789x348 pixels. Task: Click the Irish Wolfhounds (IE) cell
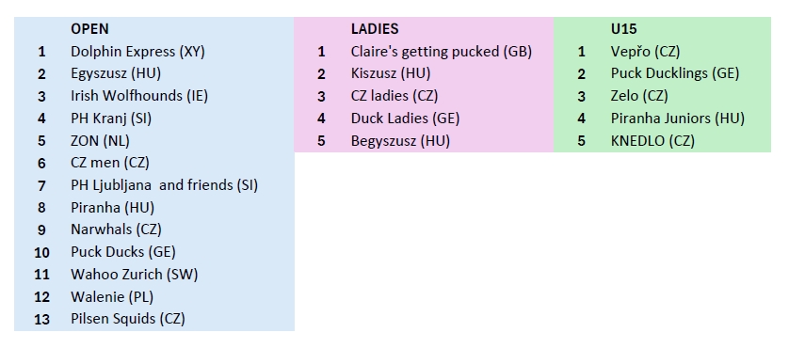[x=139, y=96]
